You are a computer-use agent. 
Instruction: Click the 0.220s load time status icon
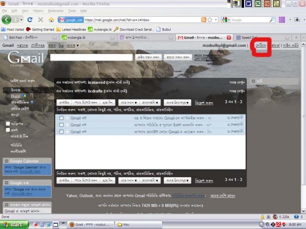[x=281, y=217]
